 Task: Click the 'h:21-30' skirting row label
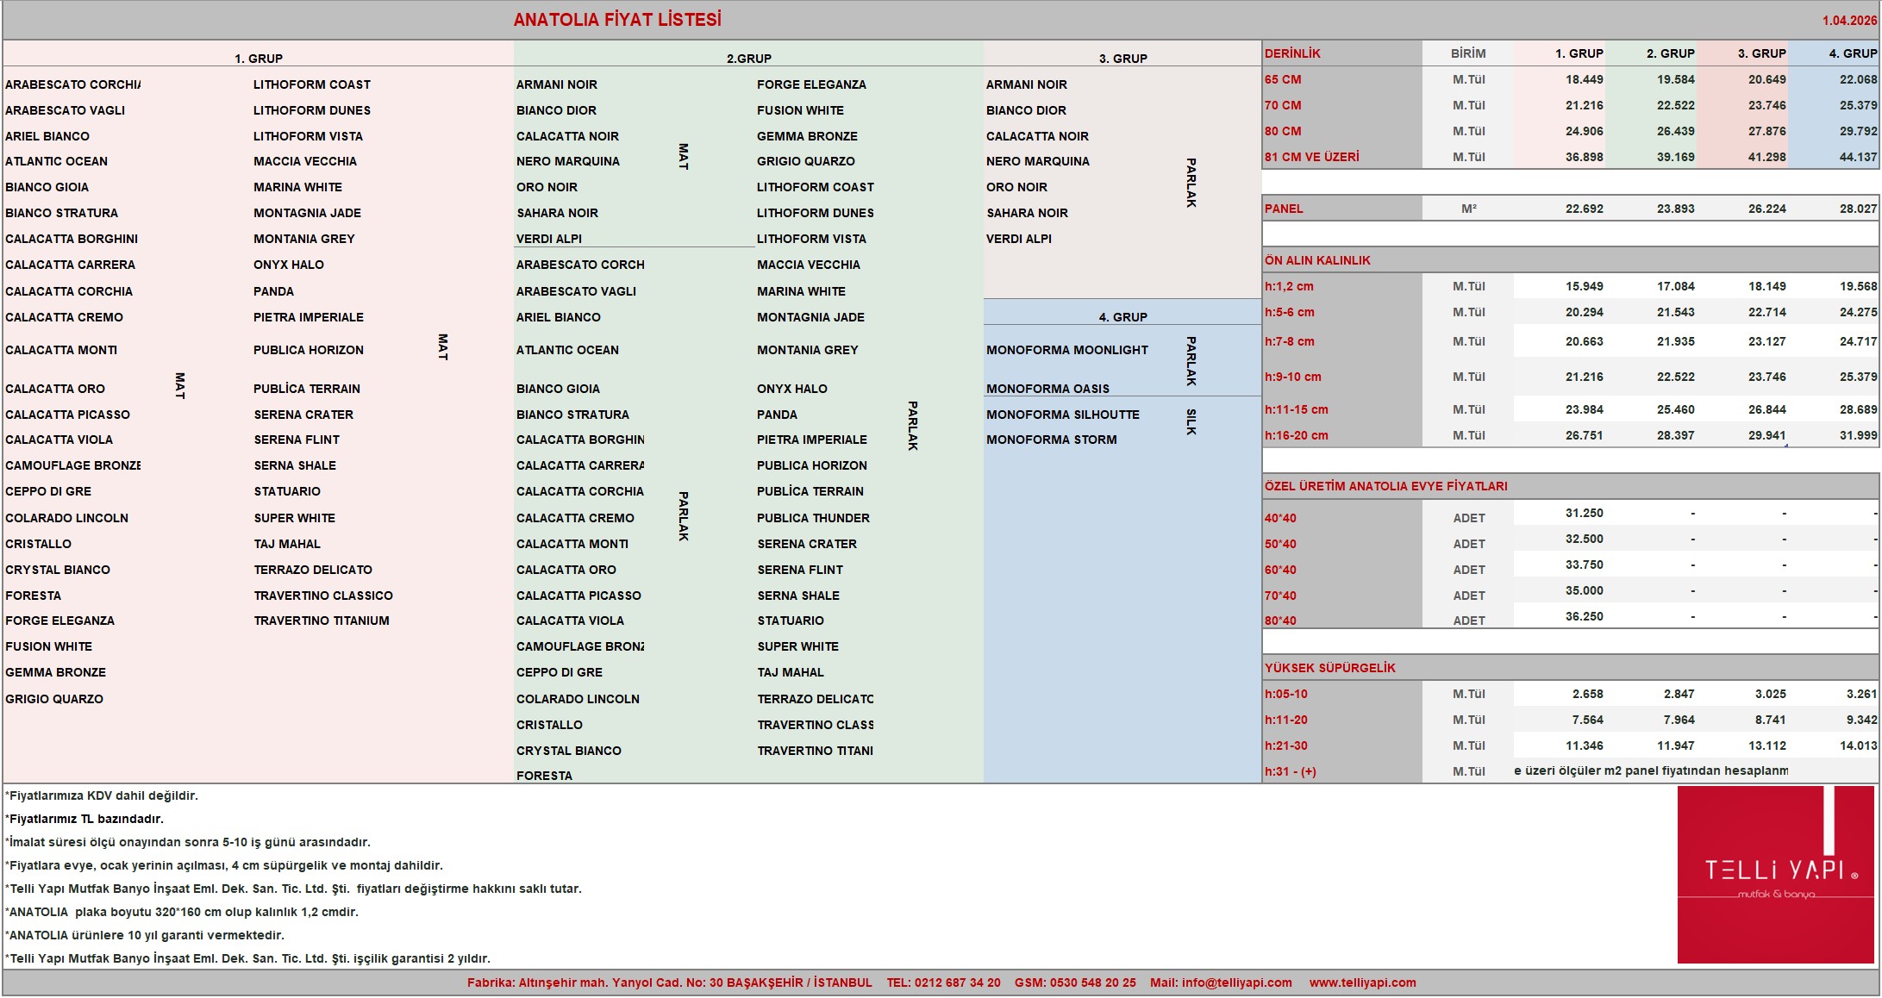1286,745
